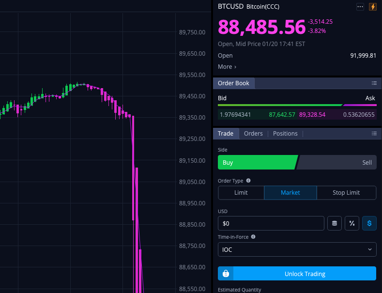This screenshot has height=293, width=382.
Task: Click the Open value 91,999.81
Action: tap(363, 56)
